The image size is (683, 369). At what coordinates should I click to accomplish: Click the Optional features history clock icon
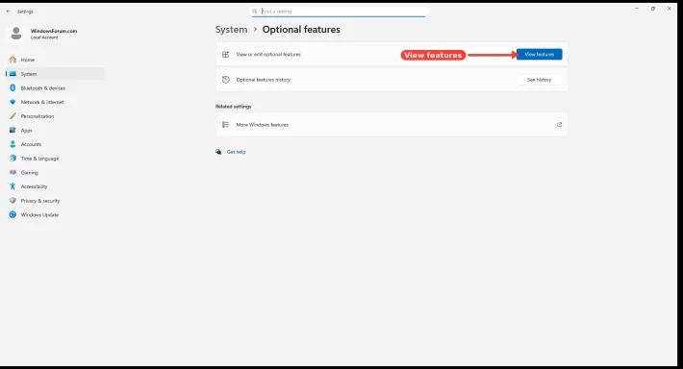pyautogui.click(x=226, y=80)
